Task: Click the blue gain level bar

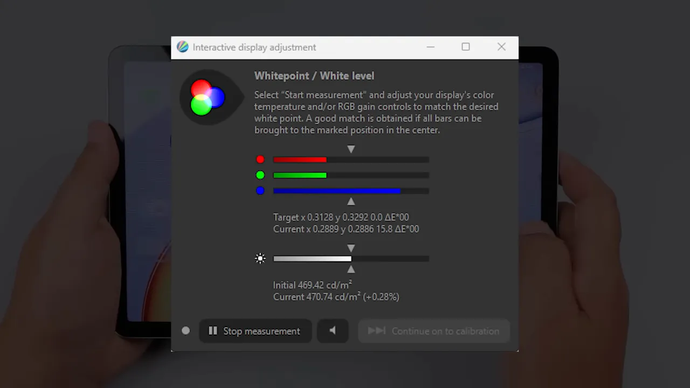Action: [x=351, y=191]
